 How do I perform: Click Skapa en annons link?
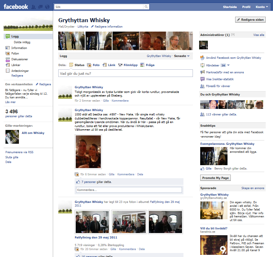253,188
